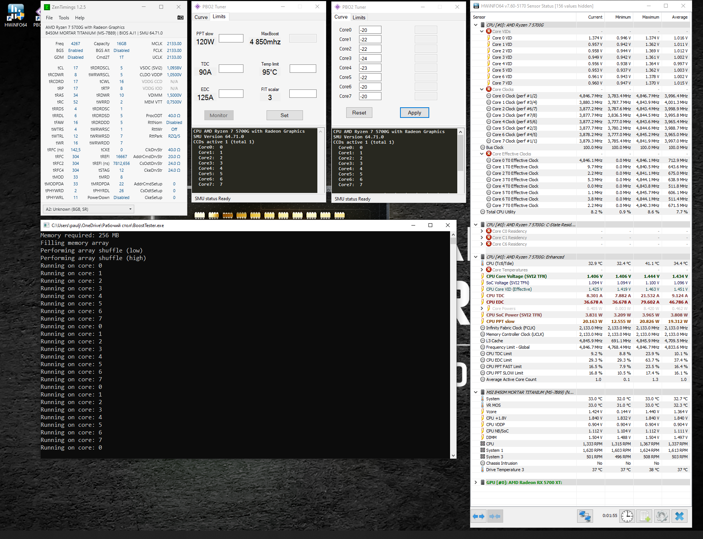Viewport: 703px width, 539px height.
Task: Collapse the CPU [#0] AMD Ryzen 7 5700G group
Action: 476,25
